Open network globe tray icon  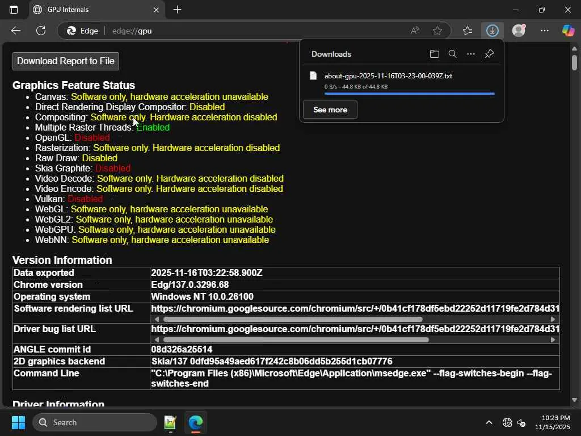[507, 422]
